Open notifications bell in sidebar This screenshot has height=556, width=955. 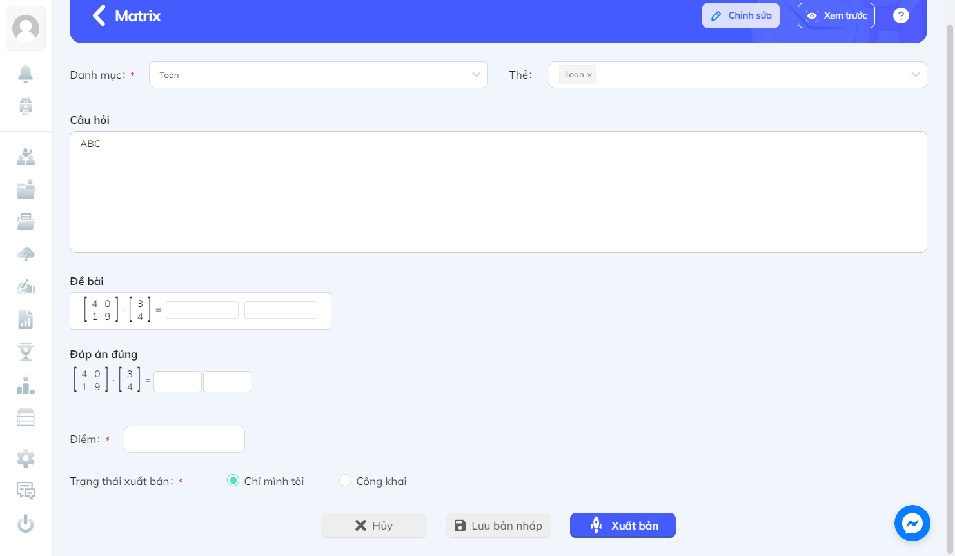(26, 74)
